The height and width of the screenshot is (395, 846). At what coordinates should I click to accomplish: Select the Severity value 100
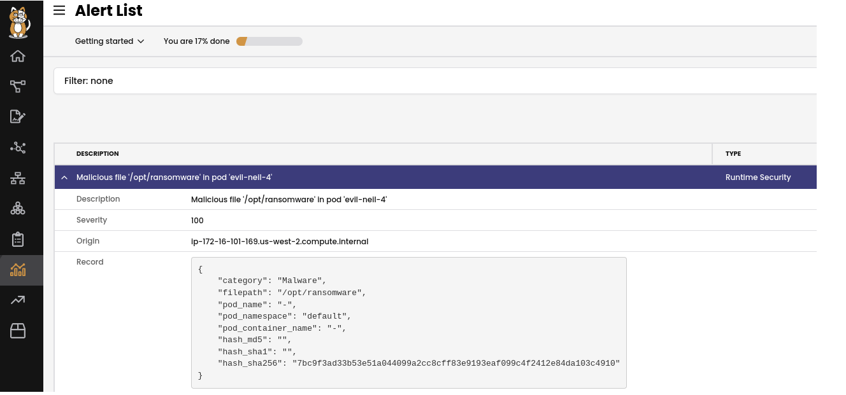click(197, 221)
